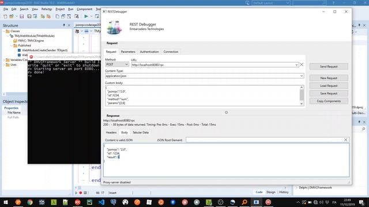Open the Project menu
This screenshot has width=369, height=207.
[x=60, y=9]
